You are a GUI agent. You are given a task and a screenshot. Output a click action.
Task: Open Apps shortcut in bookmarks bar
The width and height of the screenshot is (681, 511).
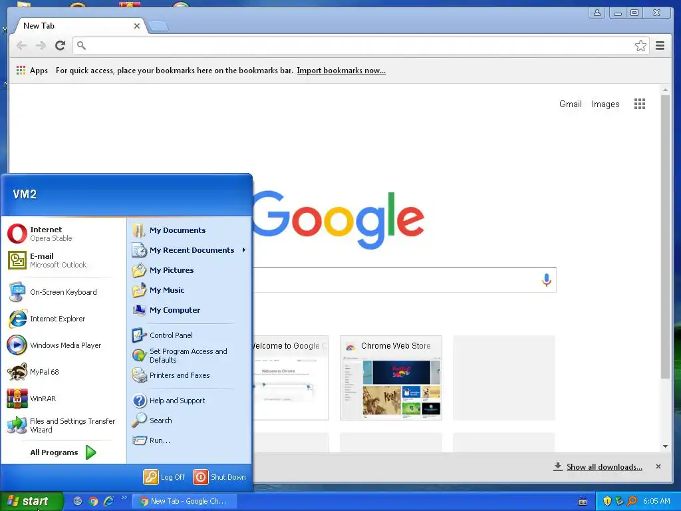(x=32, y=71)
